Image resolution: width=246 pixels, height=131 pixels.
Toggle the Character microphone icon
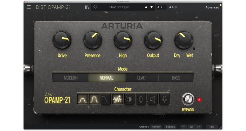(x=164, y=99)
